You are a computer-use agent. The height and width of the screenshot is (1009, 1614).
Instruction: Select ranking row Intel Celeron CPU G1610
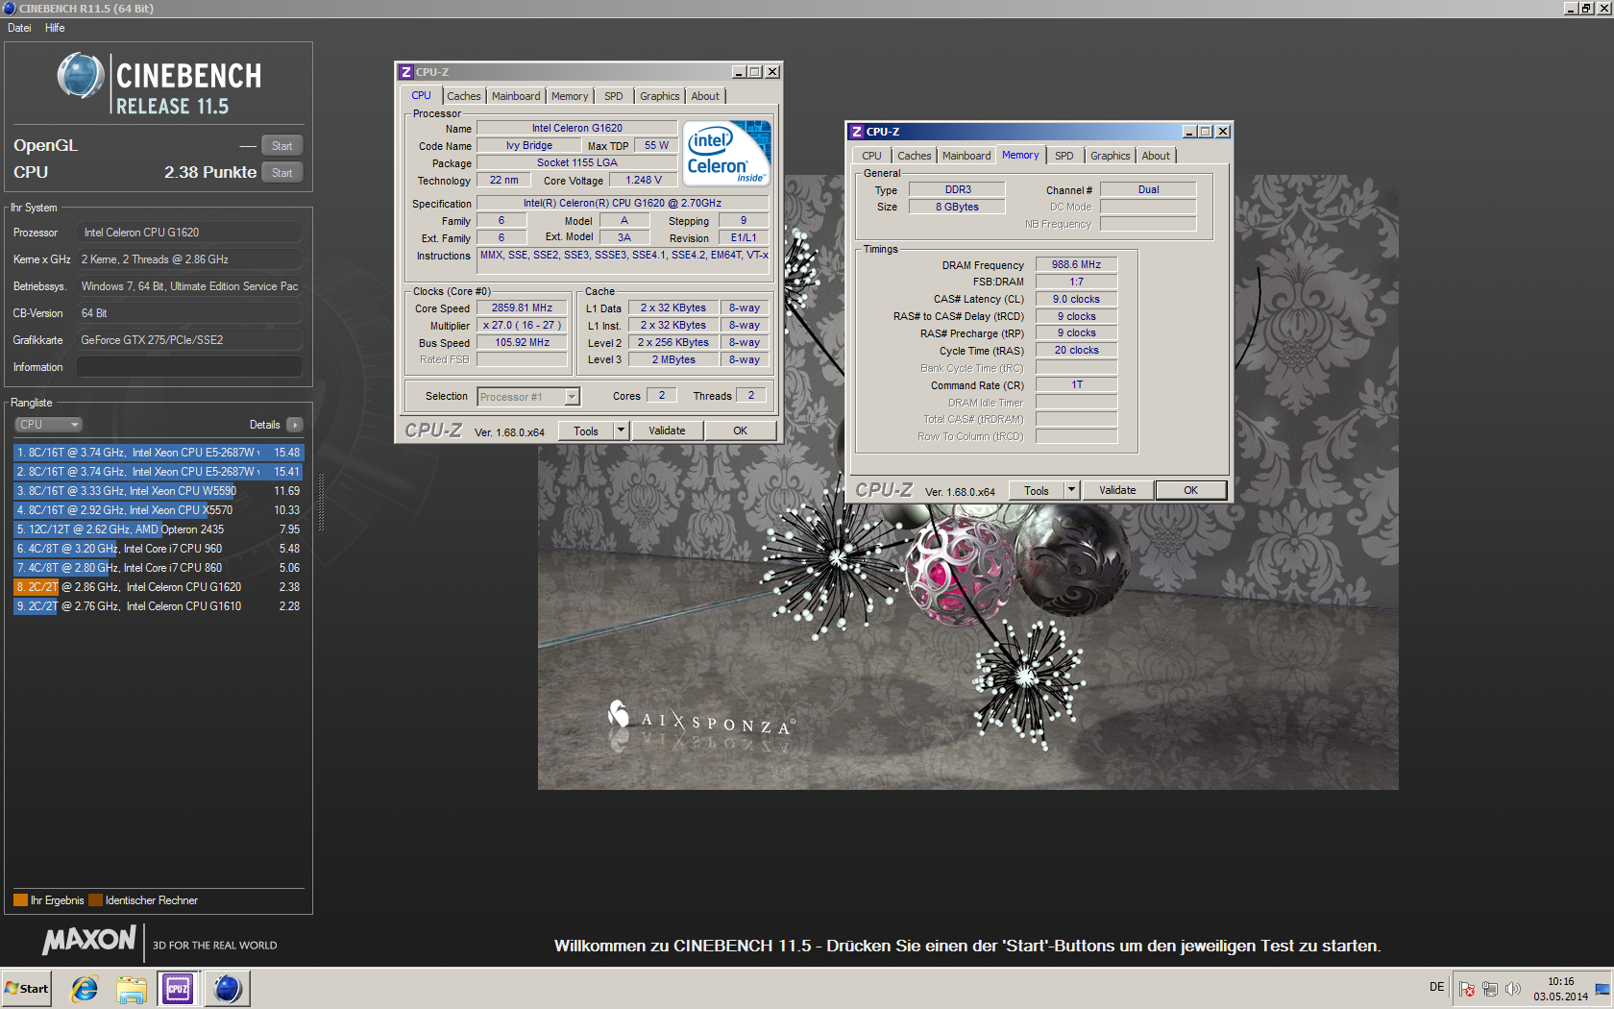[159, 606]
